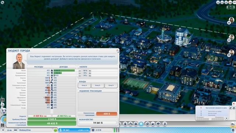Viewport: 236px width, 133px height.
Task: Click the third advisor portrait
Action: pyautogui.click(x=231, y=52)
